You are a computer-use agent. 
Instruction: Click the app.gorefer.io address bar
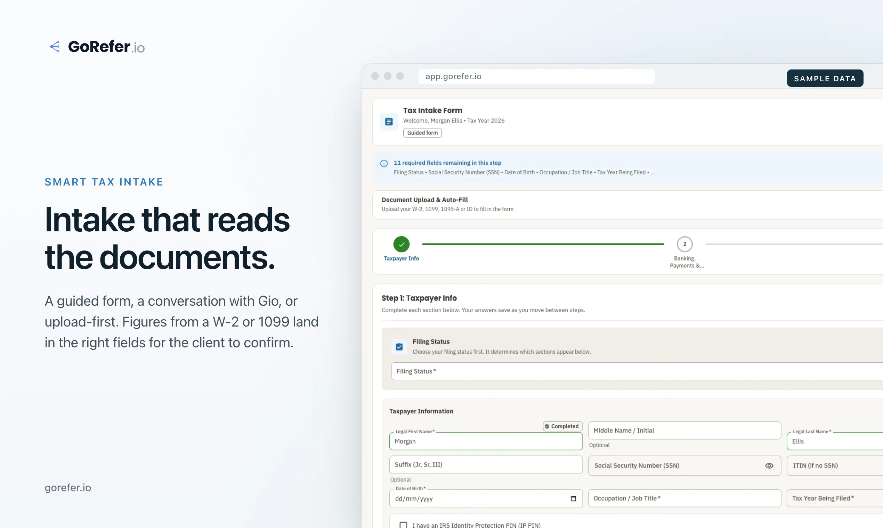536,76
